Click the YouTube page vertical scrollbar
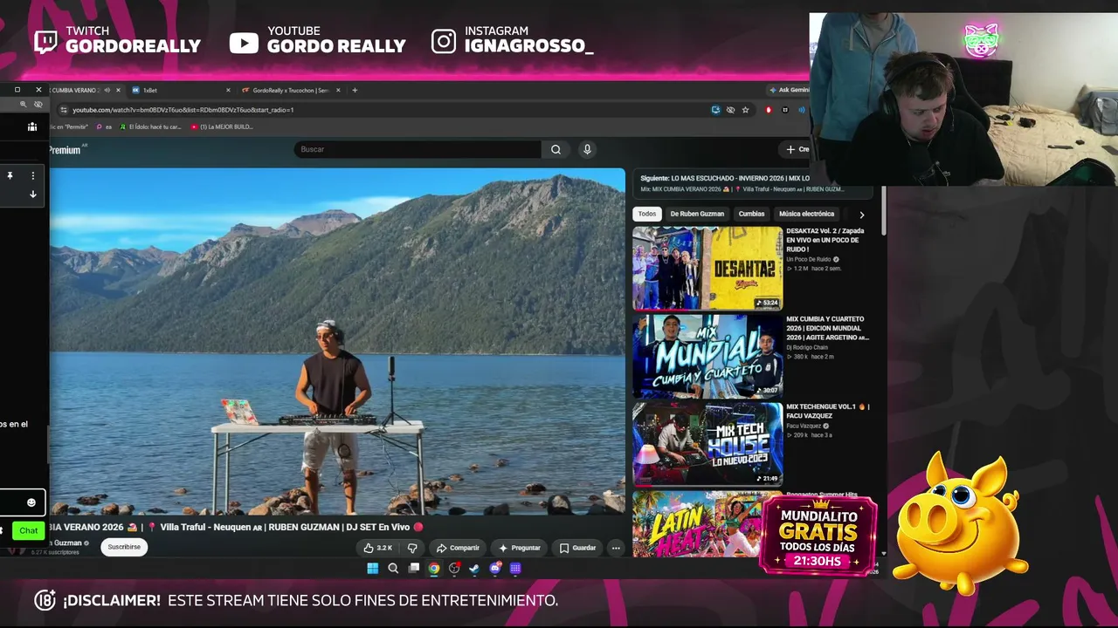Image resolution: width=1118 pixels, height=628 pixels. (883, 209)
